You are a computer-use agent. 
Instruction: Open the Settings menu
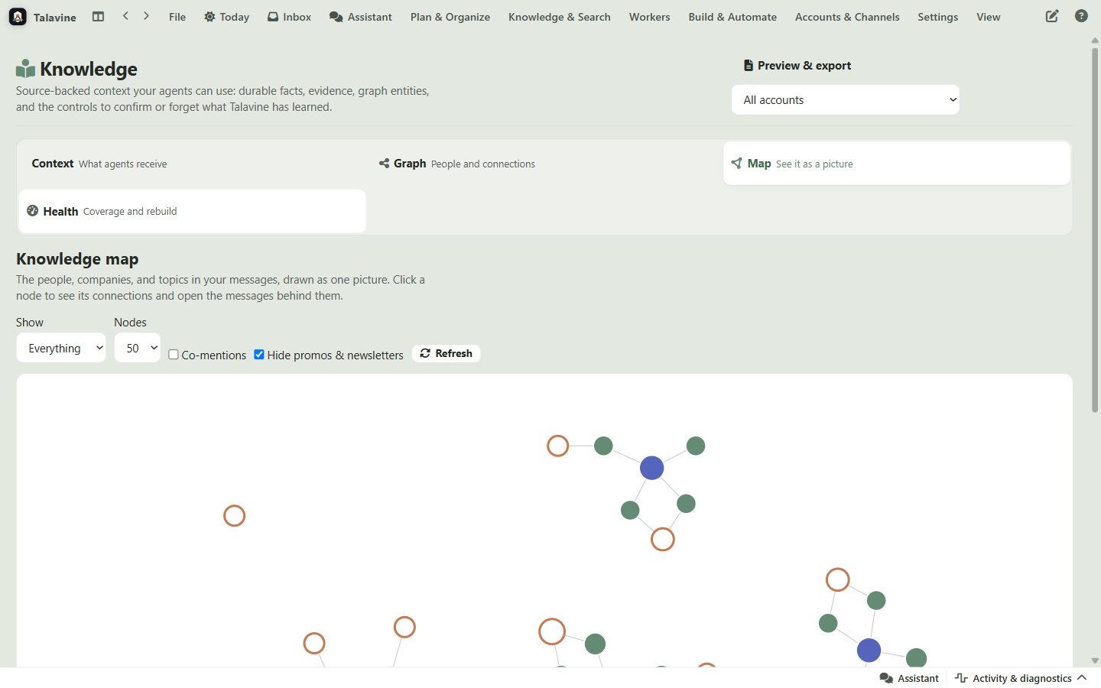pyautogui.click(x=938, y=17)
